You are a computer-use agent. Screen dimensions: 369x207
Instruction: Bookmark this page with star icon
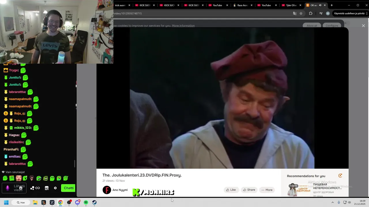301,13
